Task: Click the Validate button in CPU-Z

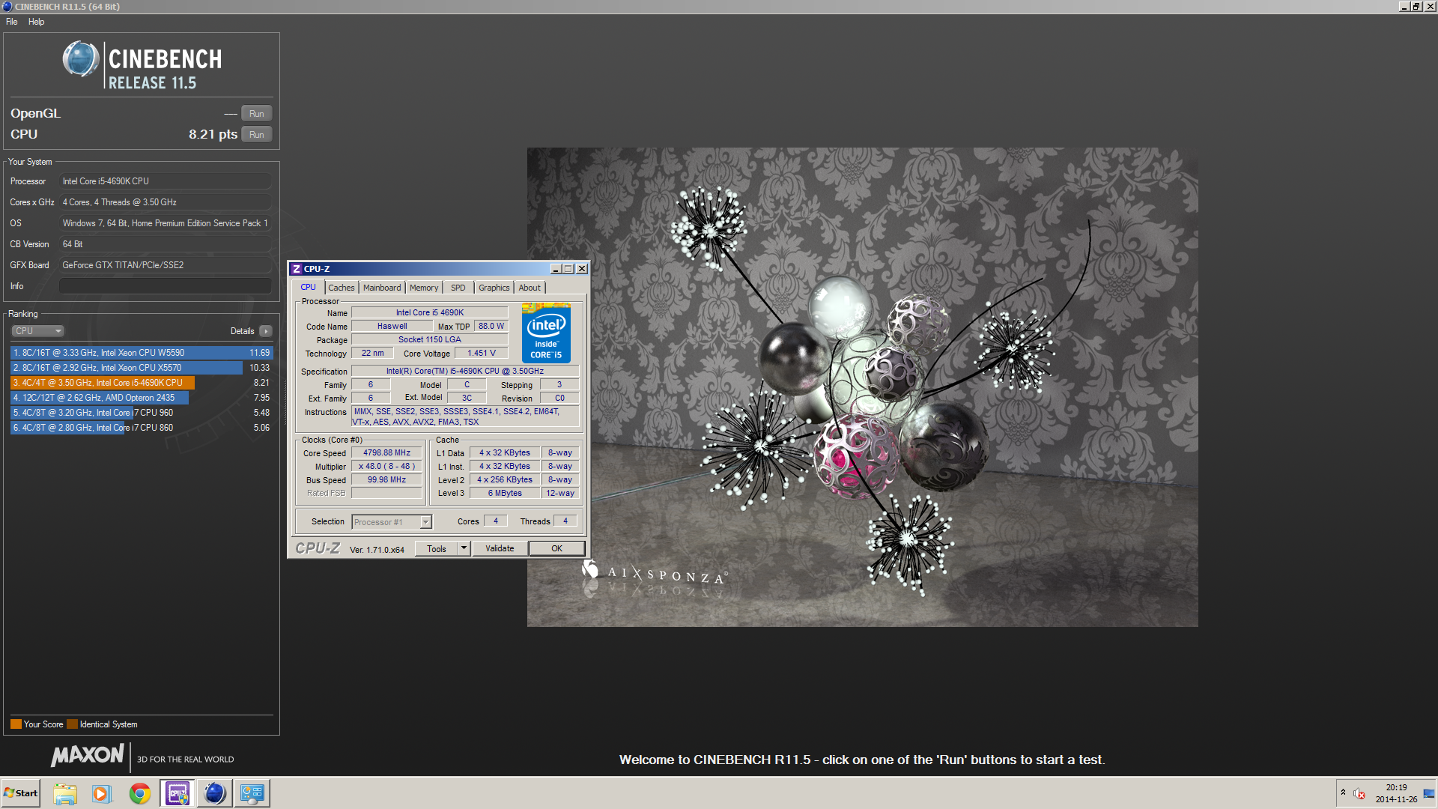Action: (x=500, y=549)
